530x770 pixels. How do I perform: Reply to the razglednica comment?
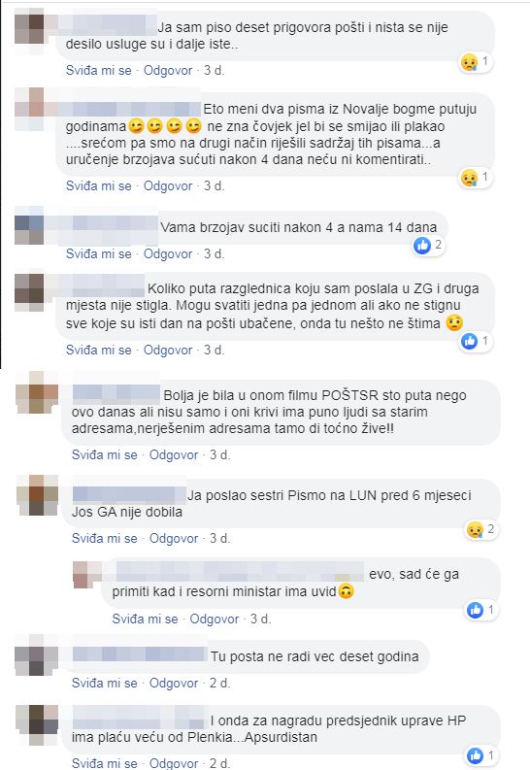tap(168, 351)
